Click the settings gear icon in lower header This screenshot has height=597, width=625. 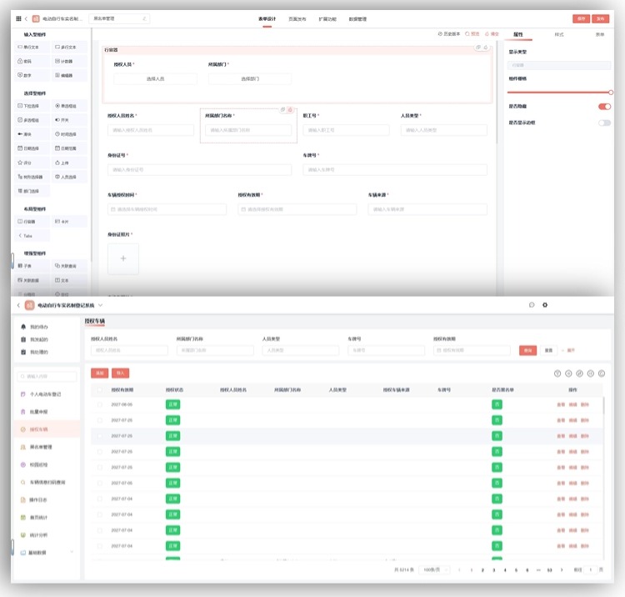click(545, 305)
